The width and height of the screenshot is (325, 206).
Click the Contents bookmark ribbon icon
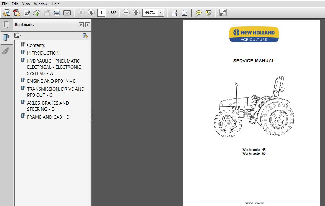tap(23, 44)
